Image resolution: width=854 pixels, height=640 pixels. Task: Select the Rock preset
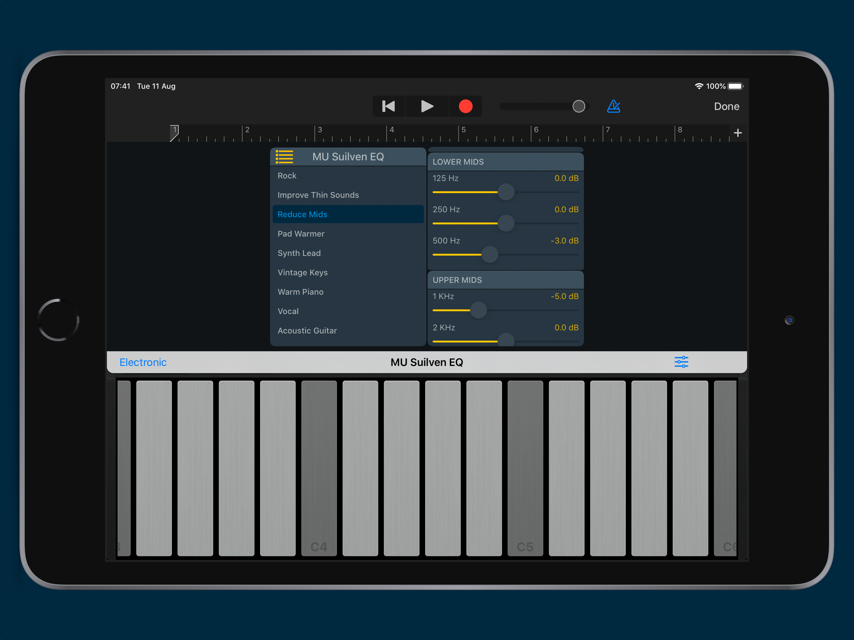(x=287, y=176)
